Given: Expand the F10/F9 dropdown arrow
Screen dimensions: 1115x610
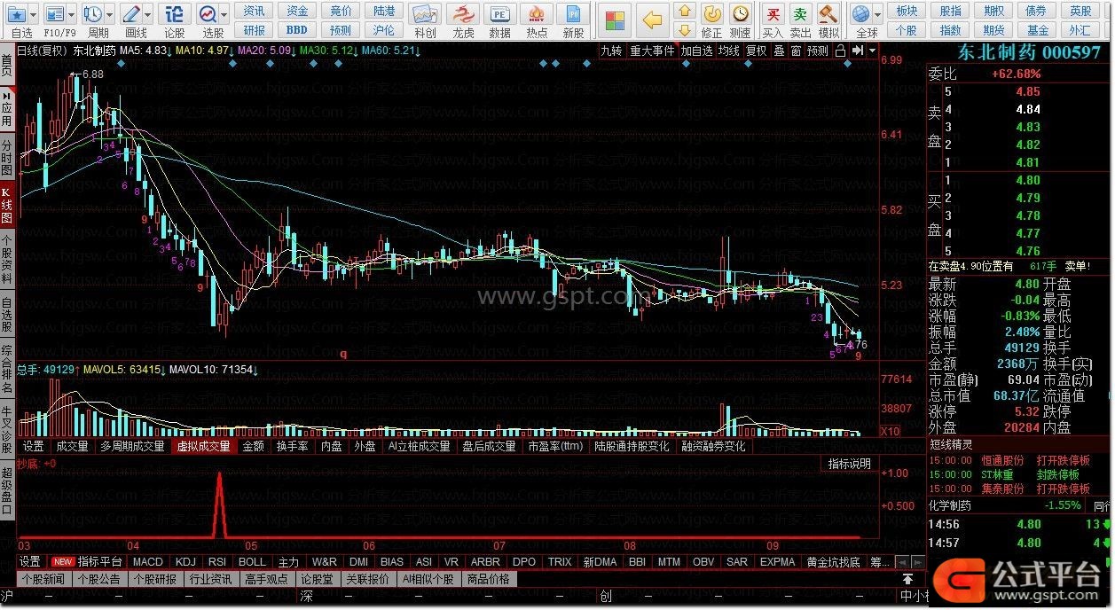Looking at the screenshot, I should 71,15.
